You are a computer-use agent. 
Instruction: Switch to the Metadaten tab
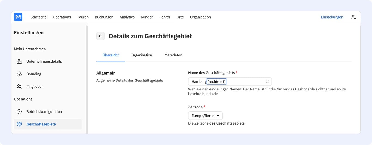tap(173, 55)
